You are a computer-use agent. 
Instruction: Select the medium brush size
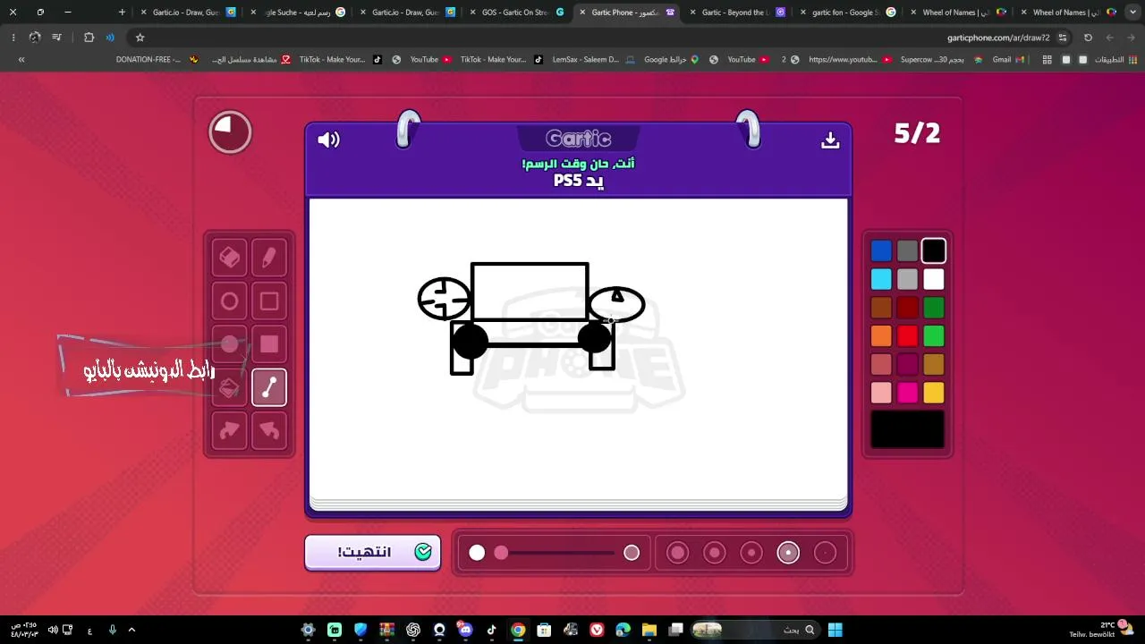pos(751,553)
